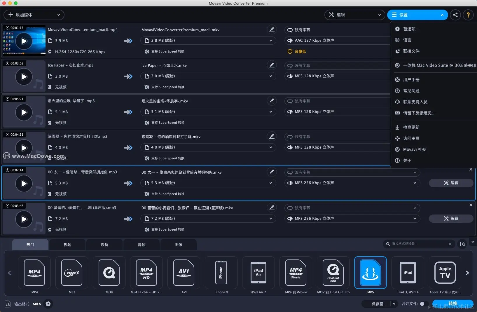Screen dimensions: 477x312
Task: Collapse the 设置 menu
Action: pyautogui.click(x=417, y=15)
